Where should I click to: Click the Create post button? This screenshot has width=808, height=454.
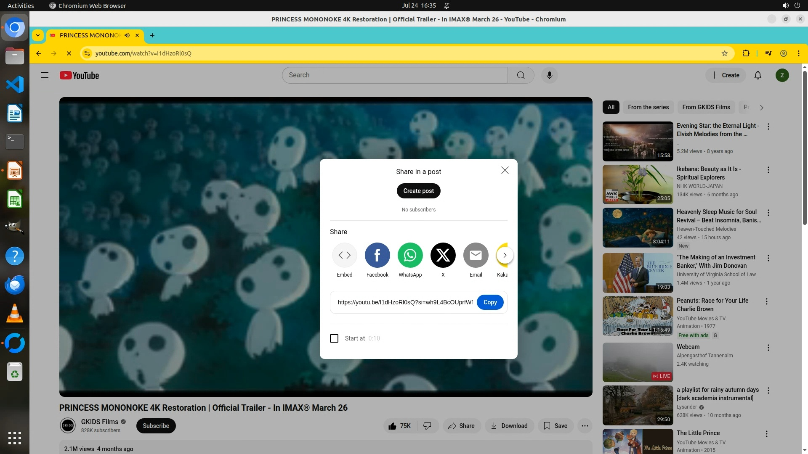[x=418, y=191]
